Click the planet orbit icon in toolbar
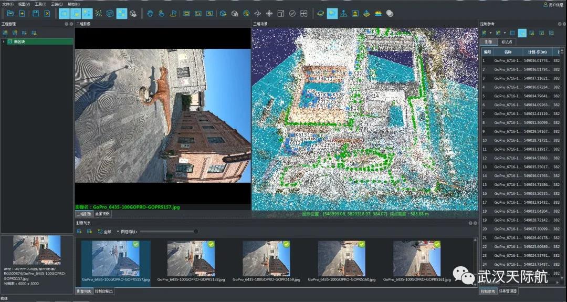 click(x=320, y=13)
